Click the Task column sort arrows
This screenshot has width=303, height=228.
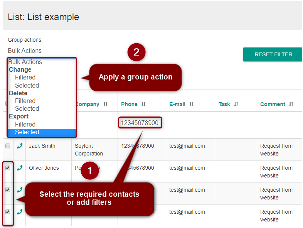pyautogui.click(x=236, y=104)
